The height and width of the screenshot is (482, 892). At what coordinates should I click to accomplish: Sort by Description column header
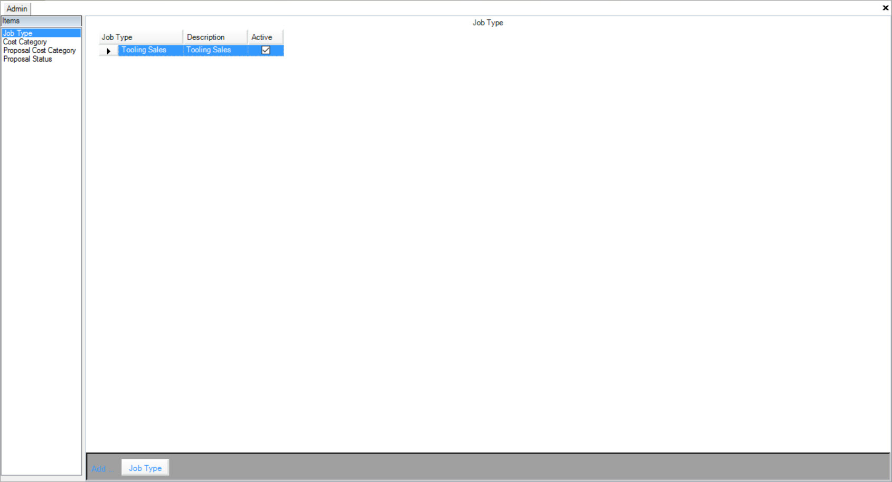click(x=215, y=37)
